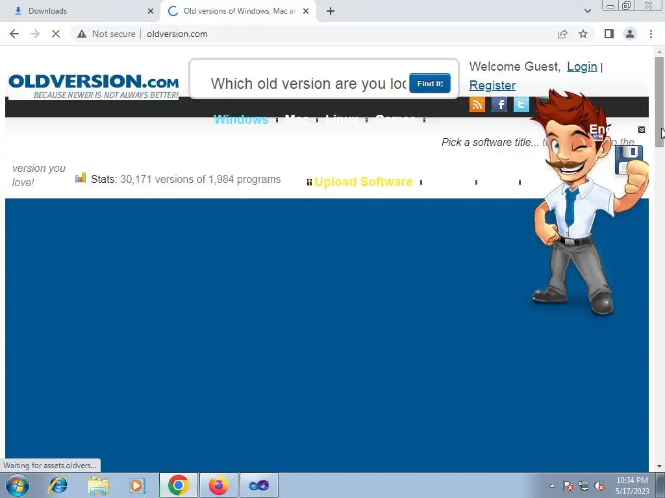Screen dimensions: 665x498
Task: Click the Chrome taskbar icon
Action: click(178, 485)
